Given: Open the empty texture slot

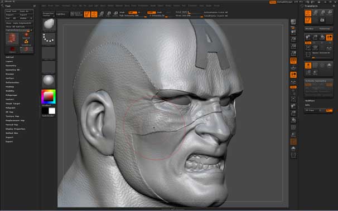Looking at the screenshot, I should point(49,67).
